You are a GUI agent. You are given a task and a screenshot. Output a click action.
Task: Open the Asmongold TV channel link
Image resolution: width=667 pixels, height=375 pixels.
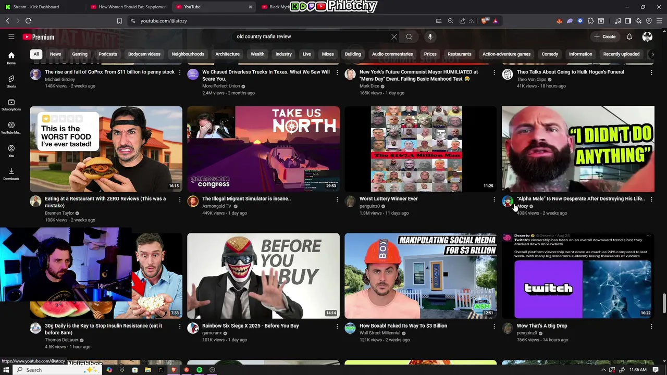point(217,206)
